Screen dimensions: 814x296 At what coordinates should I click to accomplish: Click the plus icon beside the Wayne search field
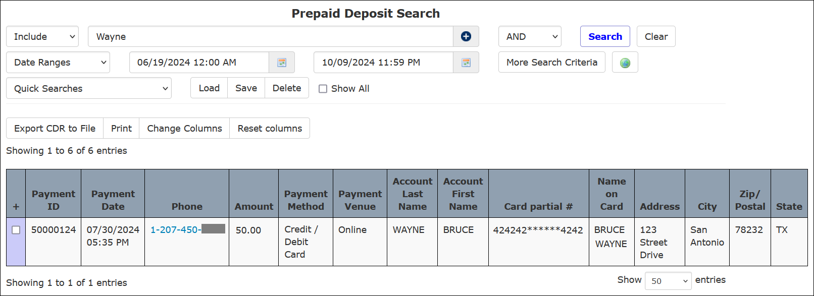466,36
